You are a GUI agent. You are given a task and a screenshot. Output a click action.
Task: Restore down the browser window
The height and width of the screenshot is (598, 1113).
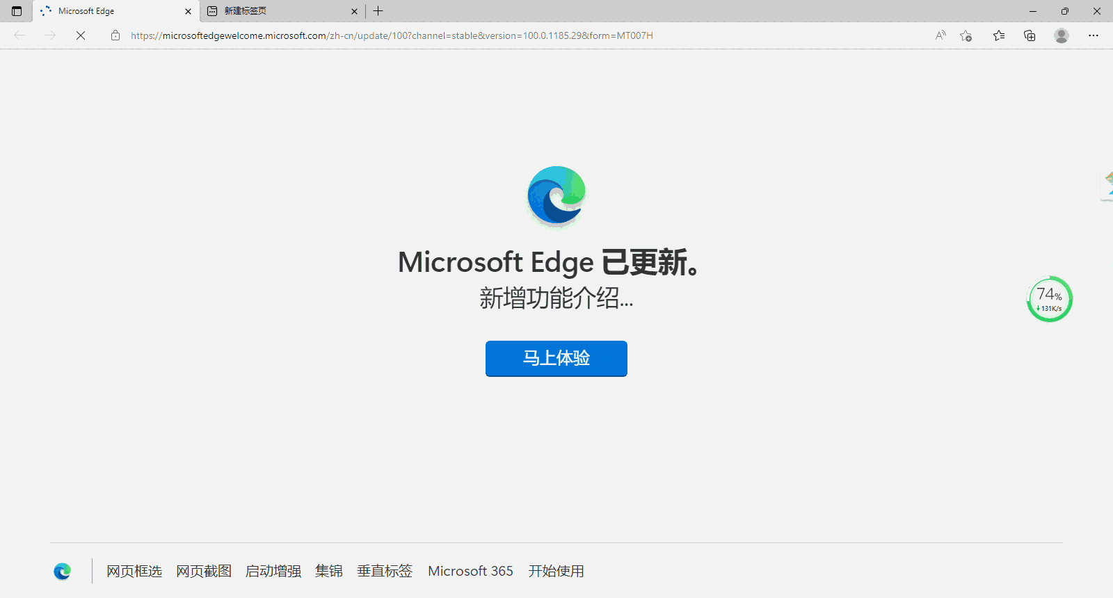pyautogui.click(x=1065, y=11)
